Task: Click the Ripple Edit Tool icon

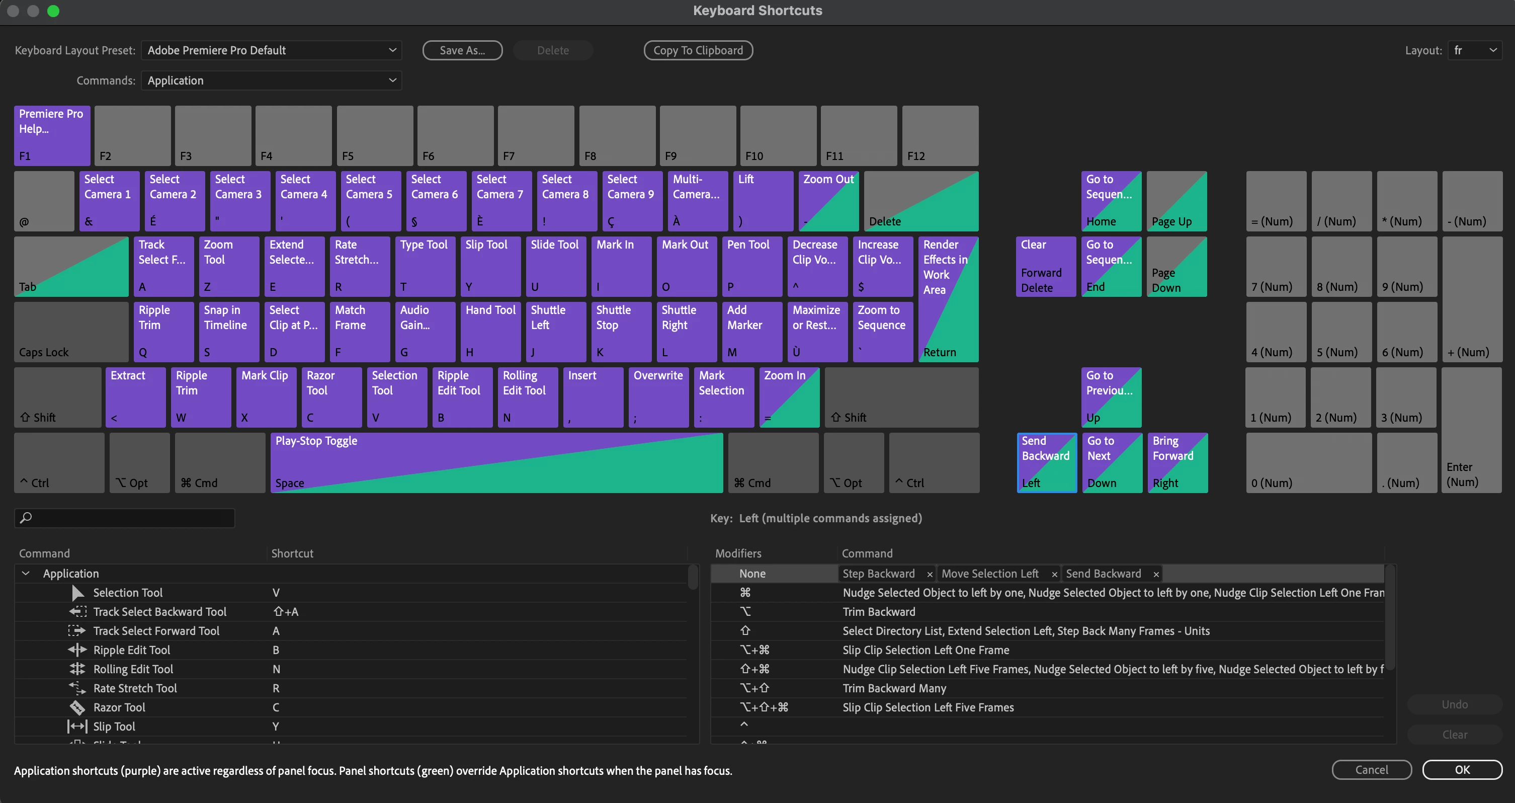Action: [x=77, y=650]
